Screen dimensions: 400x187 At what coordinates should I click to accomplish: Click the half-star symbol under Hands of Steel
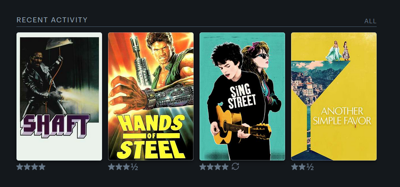[x=134, y=167]
